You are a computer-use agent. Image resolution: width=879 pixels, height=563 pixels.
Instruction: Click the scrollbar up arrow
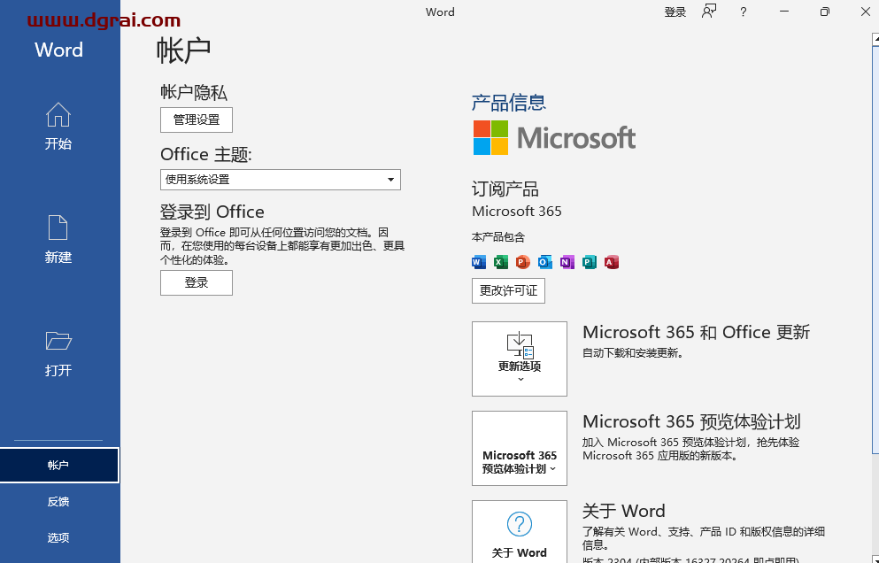tap(875, 39)
